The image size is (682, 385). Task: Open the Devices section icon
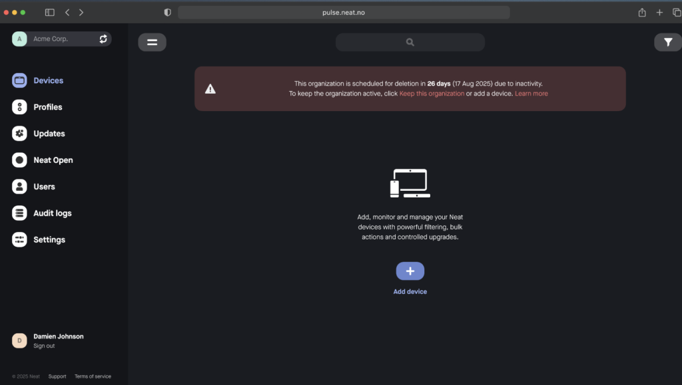(19, 80)
